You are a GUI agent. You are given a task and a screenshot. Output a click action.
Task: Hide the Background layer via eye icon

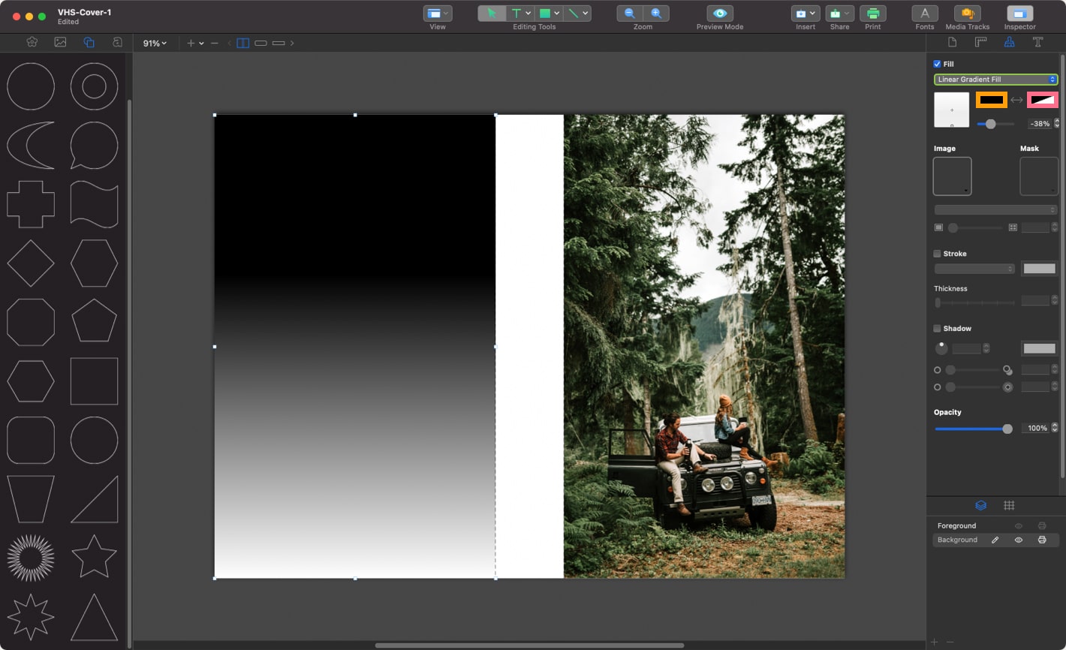pyautogui.click(x=1019, y=540)
